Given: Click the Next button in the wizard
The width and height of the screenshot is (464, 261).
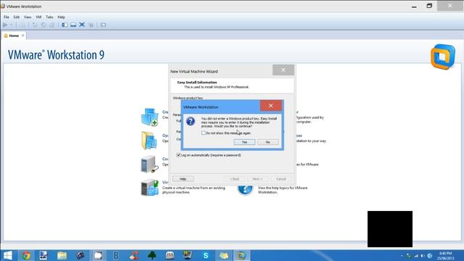Looking at the screenshot, I should pyautogui.click(x=257, y=179).
